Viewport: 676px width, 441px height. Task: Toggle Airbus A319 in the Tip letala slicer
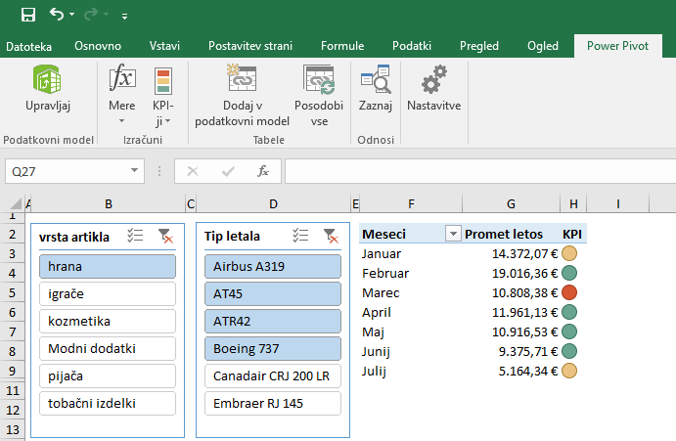[273, 266]
